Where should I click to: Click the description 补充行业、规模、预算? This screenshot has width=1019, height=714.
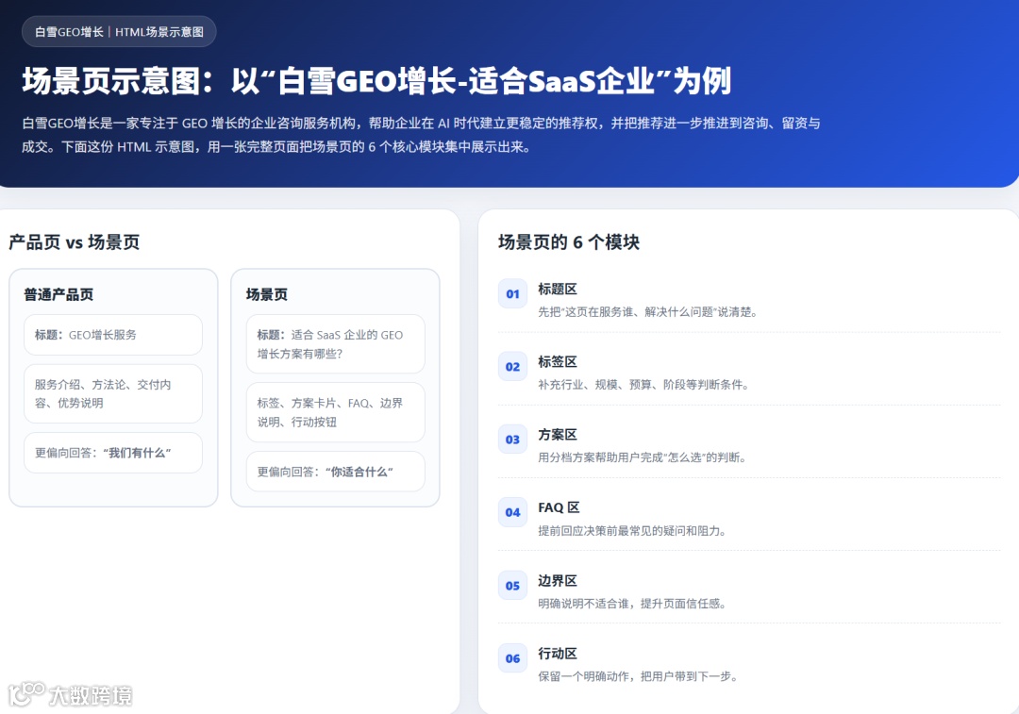(x=643, y=385)
